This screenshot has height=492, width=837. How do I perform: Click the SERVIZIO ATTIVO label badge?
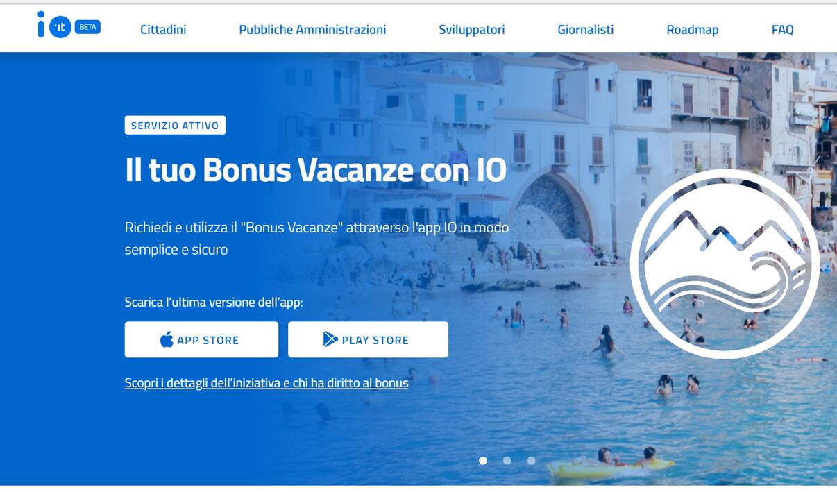coord(175,125)
